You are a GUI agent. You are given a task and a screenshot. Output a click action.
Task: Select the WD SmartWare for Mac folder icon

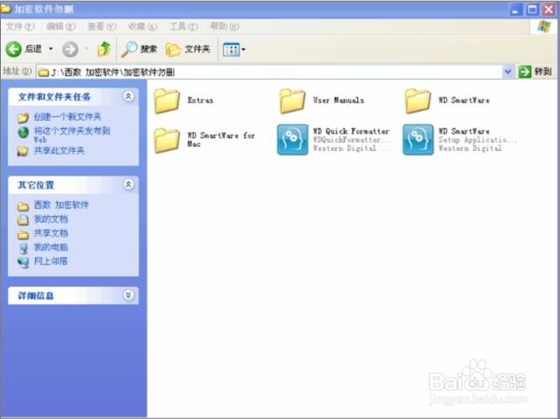[167, 140]
